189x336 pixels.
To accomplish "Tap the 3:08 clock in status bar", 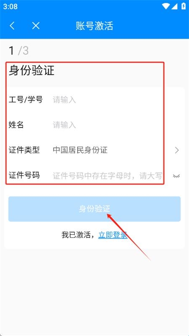I will [x=10, y=6].
